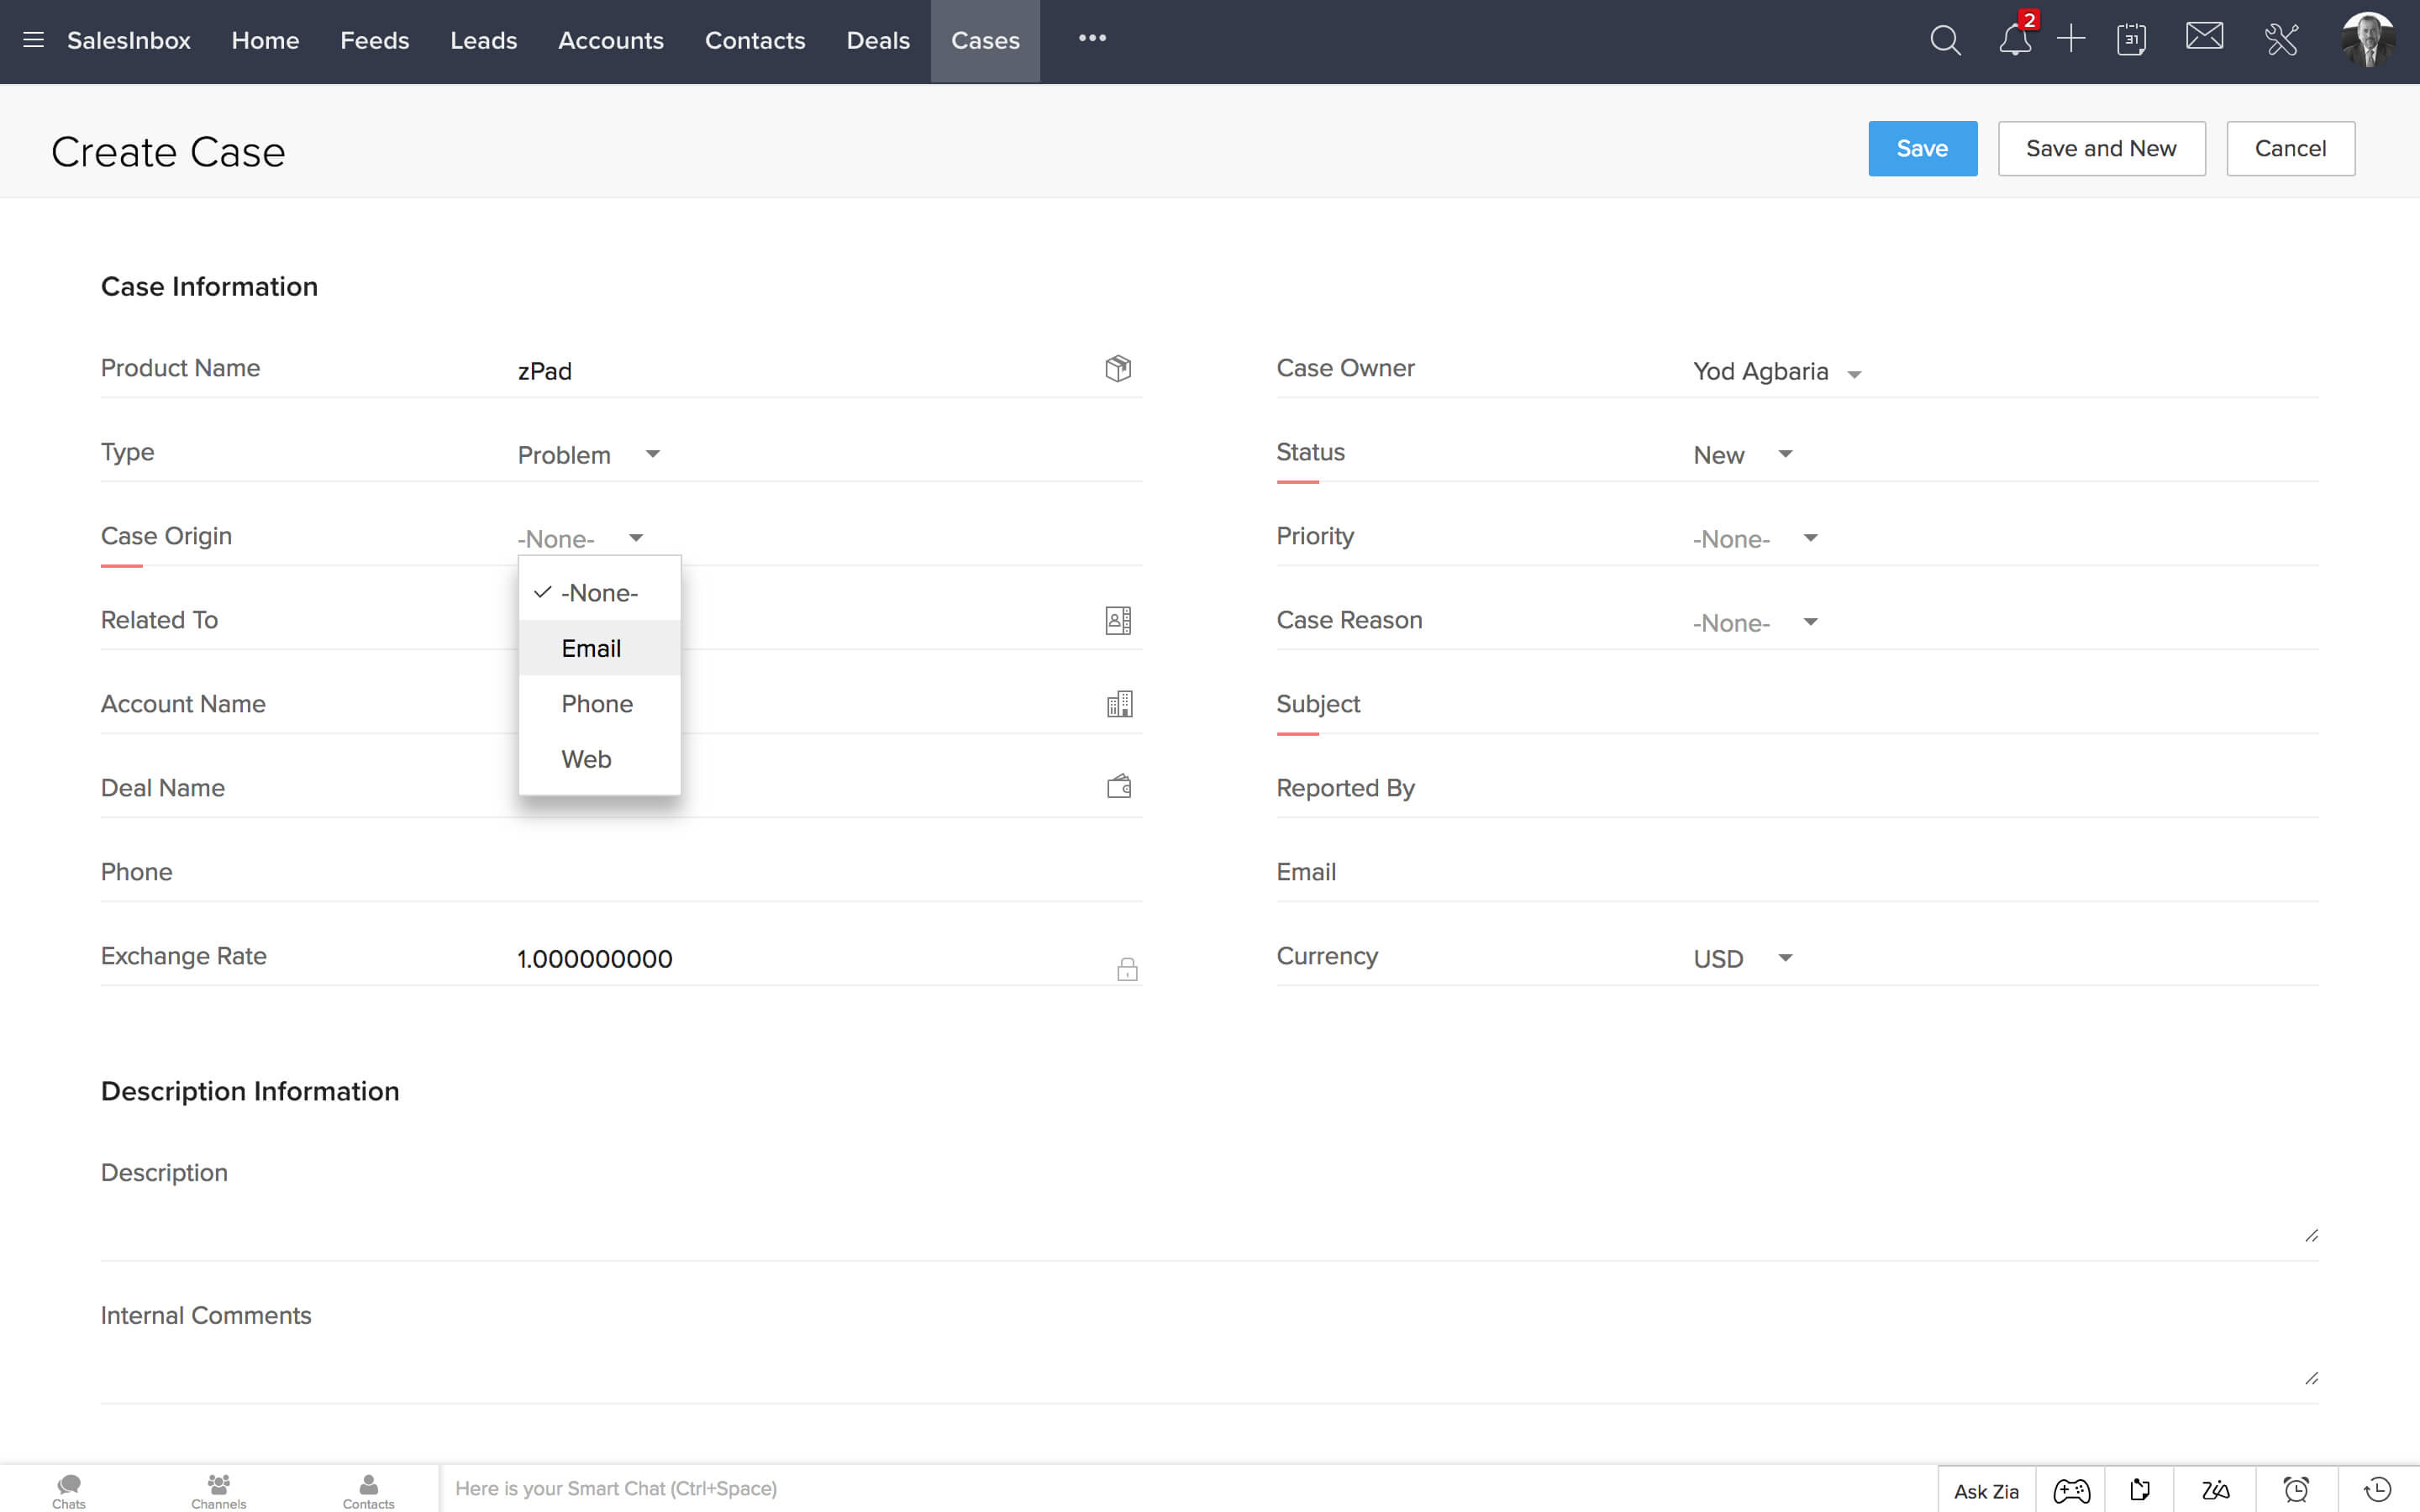Image resolution: width=2420 pixels, height=1512 pixels.
Task: Open the mail envelope icon
Action: [x=2204, y=37]
